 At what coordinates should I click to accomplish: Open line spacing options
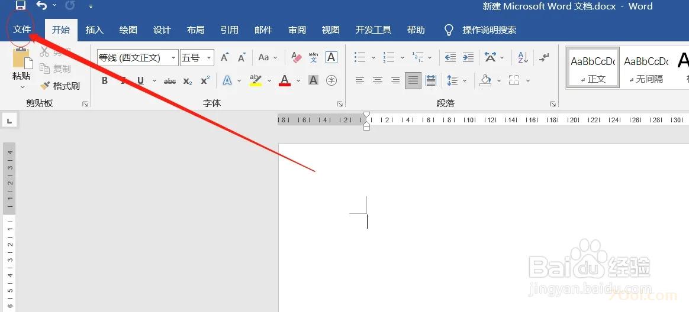point(452,81)
